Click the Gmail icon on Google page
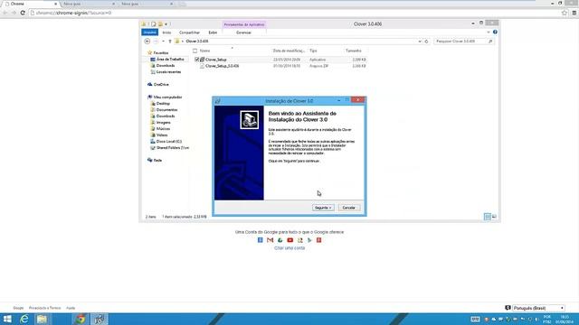This screenshot has height=325, width=579. pyautogui.click(x=271, y=240)
